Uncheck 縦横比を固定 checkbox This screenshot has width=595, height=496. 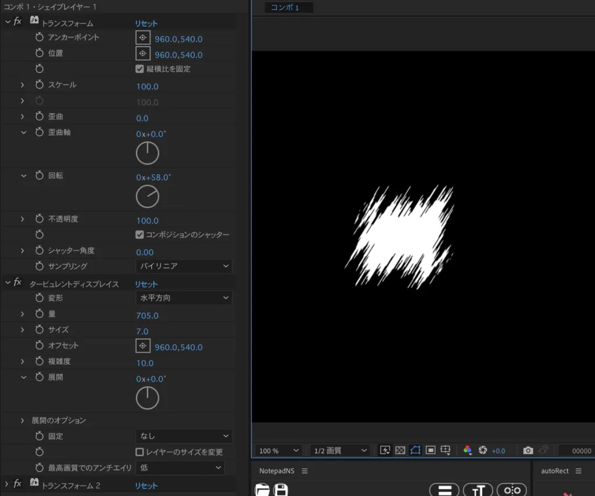coord(139,69)
